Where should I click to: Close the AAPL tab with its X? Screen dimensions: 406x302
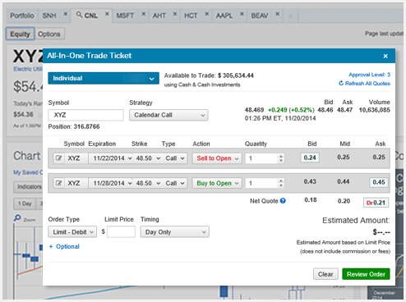pos(242,14)
